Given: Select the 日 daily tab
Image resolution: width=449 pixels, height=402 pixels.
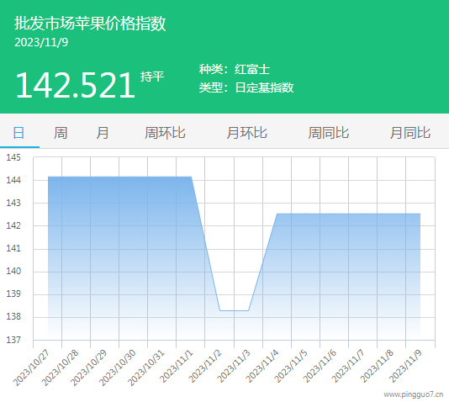Looking at the screenshot, I should pyautogui.click(x=18, y=133).
